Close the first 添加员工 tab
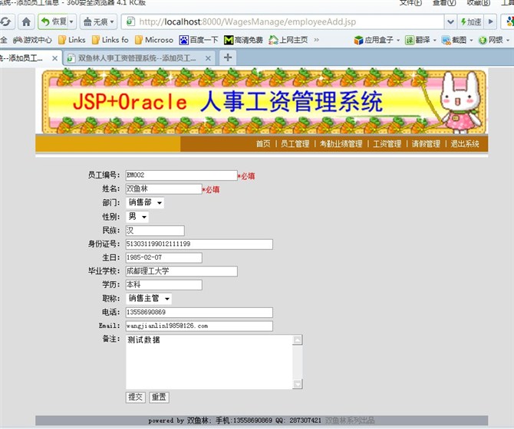The height and width of the screenshot is (429, 514). pos(54,58)
